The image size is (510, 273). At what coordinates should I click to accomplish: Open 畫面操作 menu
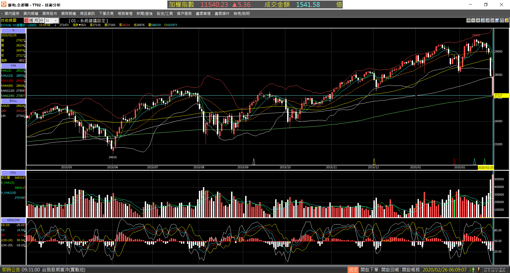coord(222,14)
